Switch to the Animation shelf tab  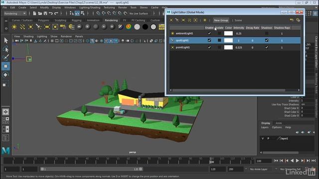coord(93,20)
